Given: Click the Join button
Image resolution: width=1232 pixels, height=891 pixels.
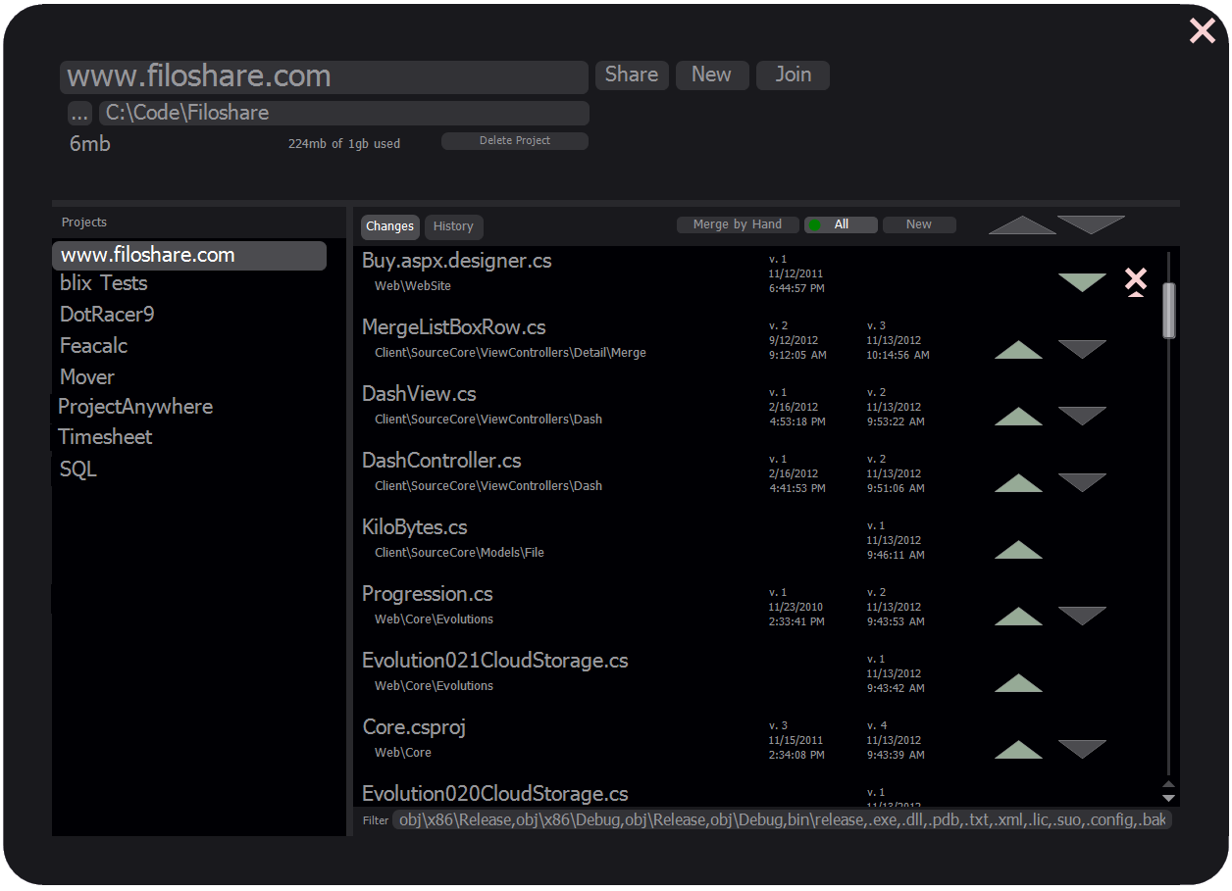Looking at the screenshot, I should click(793, 74).
